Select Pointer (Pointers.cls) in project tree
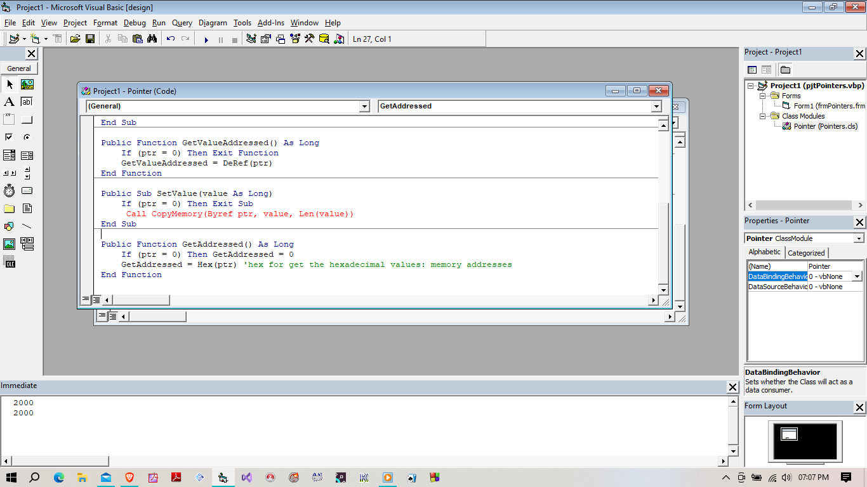This screenshot has height=487, width=867. (820, 126)
